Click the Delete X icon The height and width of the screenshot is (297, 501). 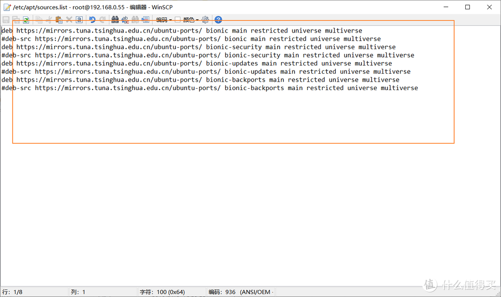point(69,20)
